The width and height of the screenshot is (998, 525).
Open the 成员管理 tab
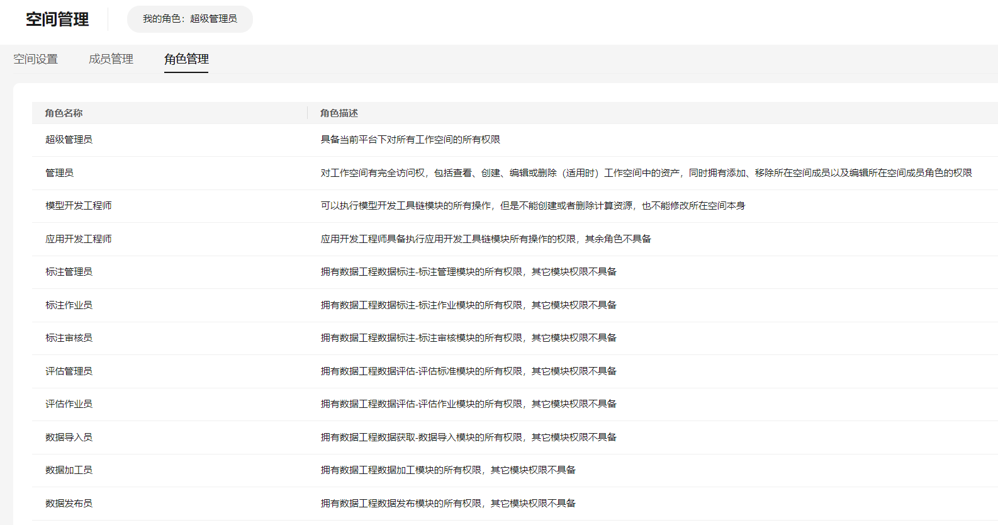[x=111, y=59]
